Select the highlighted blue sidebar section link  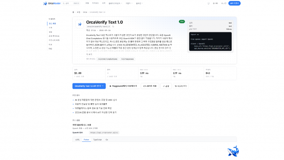[x=52, y=23]
